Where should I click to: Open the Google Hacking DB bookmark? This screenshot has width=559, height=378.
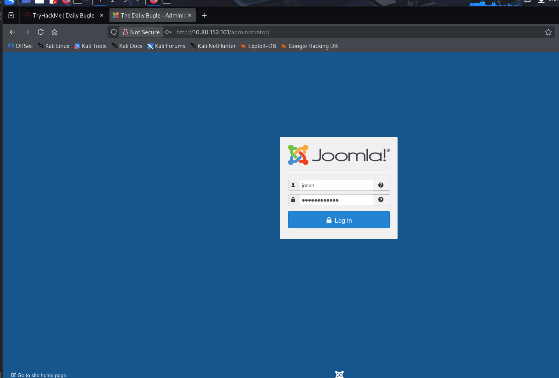click(313, 46)
